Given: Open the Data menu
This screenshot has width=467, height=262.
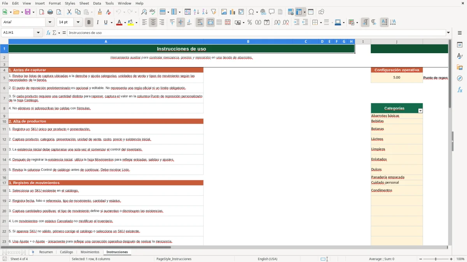Looking at the screenshot, I should (97, 3).
